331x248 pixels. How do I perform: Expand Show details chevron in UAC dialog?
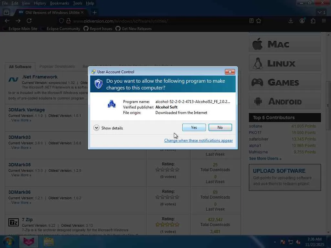click(x=96, y=128)
